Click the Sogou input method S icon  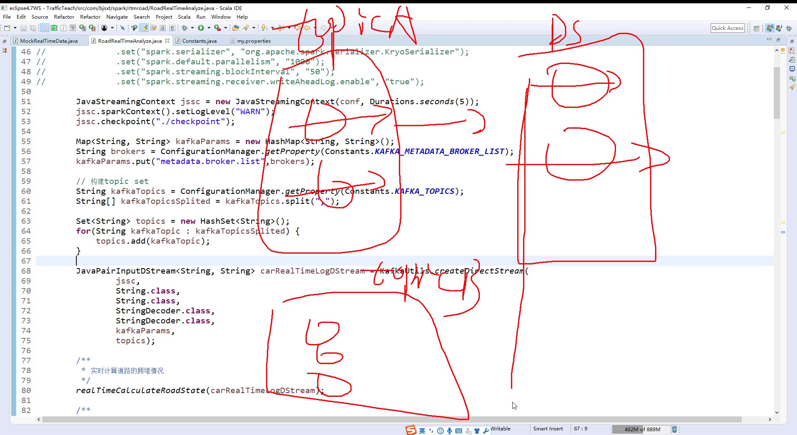pos(411,430)
